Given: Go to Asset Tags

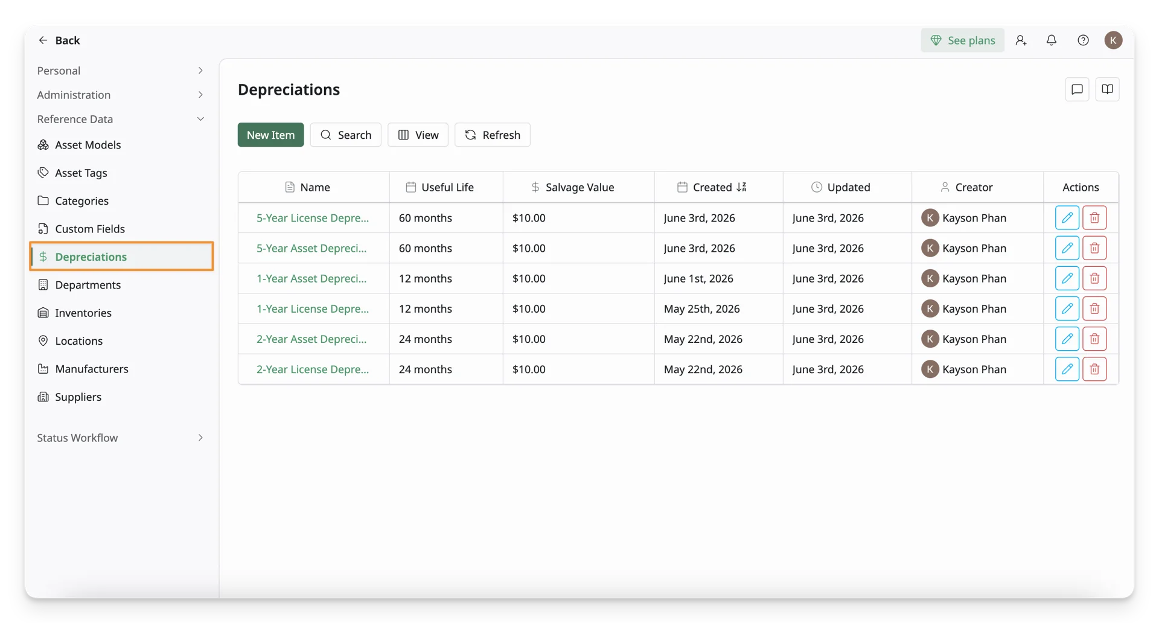Looking at the screenshot, I should point(121,173).
